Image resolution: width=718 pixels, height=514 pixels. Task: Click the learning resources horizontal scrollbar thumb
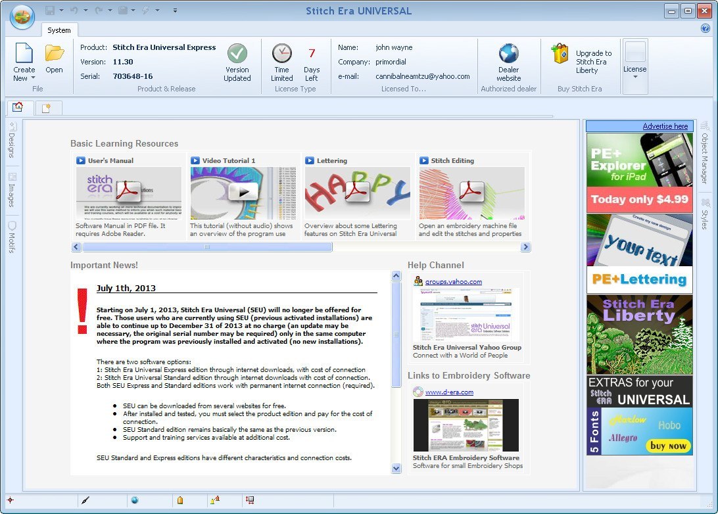click(x=207, y=247)
